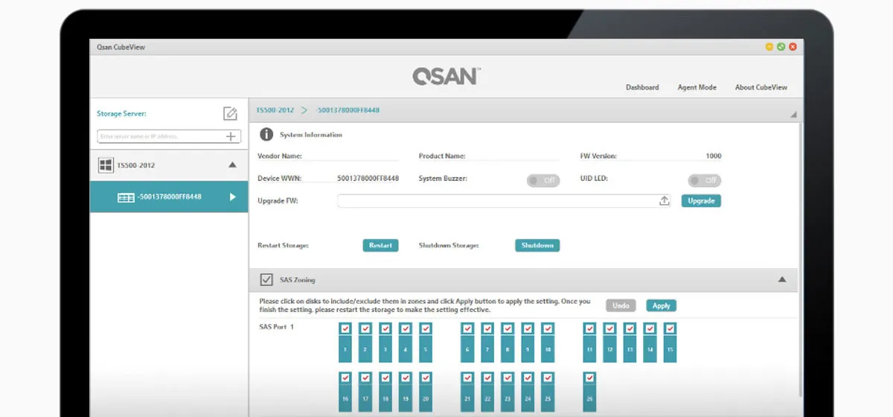Click the Windows icon beside TS500-2012
Image resolution: width=893 pixels, height=417 pixels.
106,165
